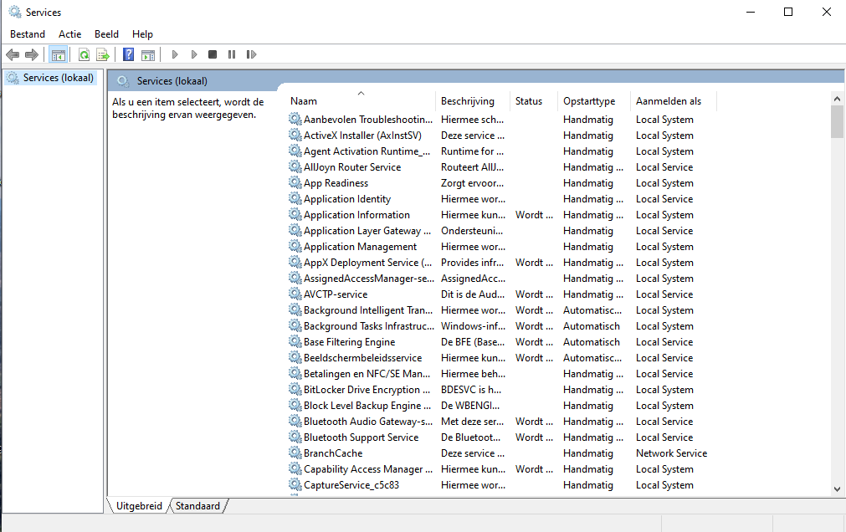Switch to the Uitgebreid tab
846x532 pixels.
click(x=139, y=506)
